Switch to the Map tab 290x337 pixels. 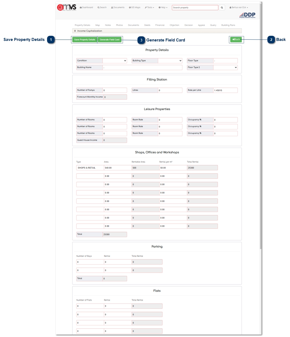(x=97, y=25)
